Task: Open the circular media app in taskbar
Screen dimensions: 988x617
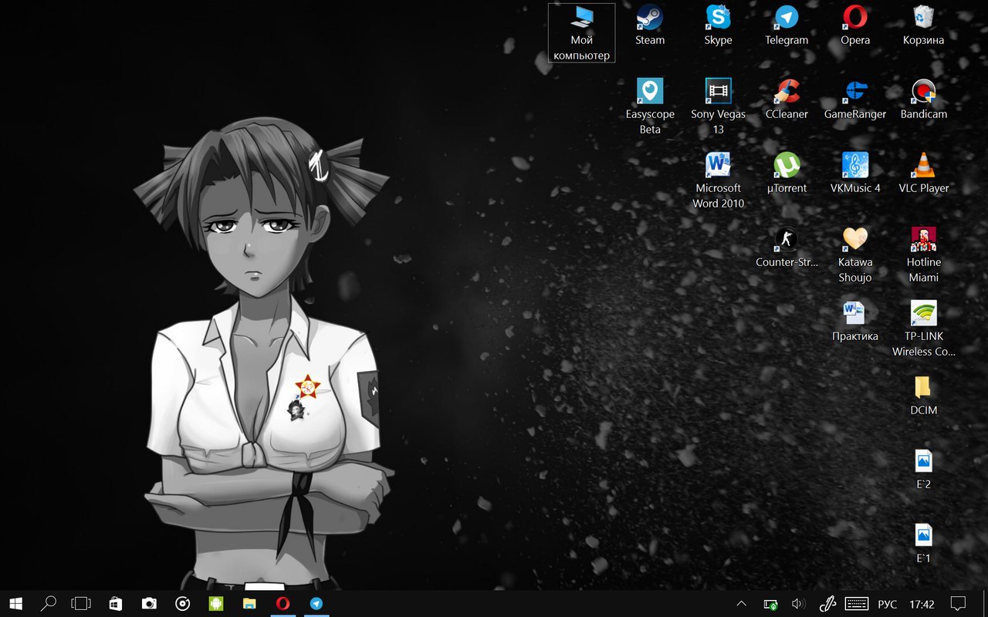Action: point(183,603)
